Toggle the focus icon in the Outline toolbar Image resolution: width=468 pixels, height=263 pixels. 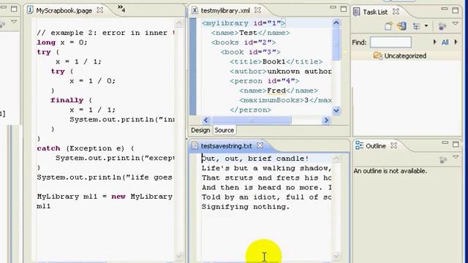tap(443, 160)
